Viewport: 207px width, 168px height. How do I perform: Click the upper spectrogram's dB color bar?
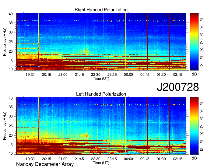pos(194,42)
